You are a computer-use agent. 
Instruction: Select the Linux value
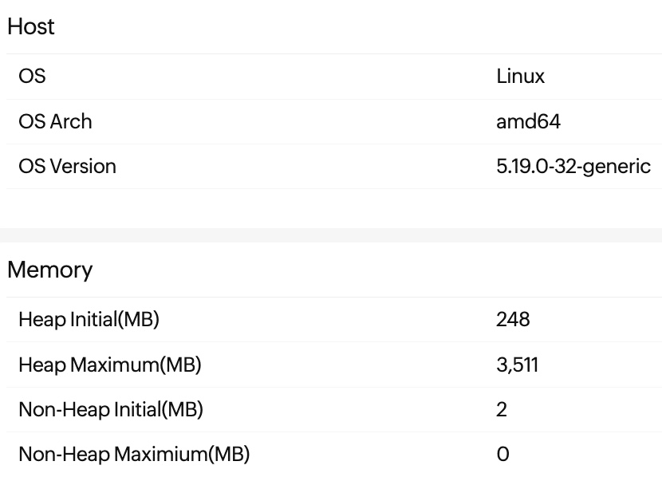point(520,77)
